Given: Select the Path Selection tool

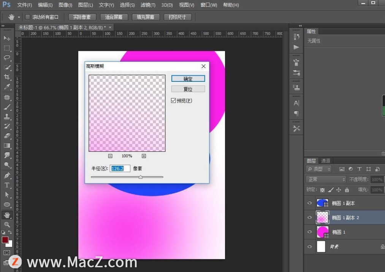Looking at the screenshot, I should pyautogui.click(x=7, y=195).
